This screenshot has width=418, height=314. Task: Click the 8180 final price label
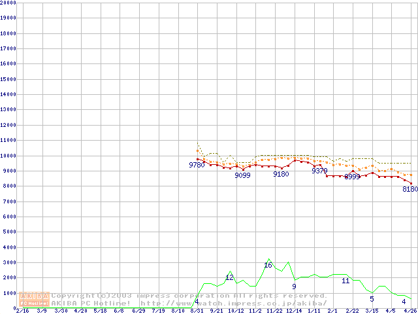pos(410,189)
